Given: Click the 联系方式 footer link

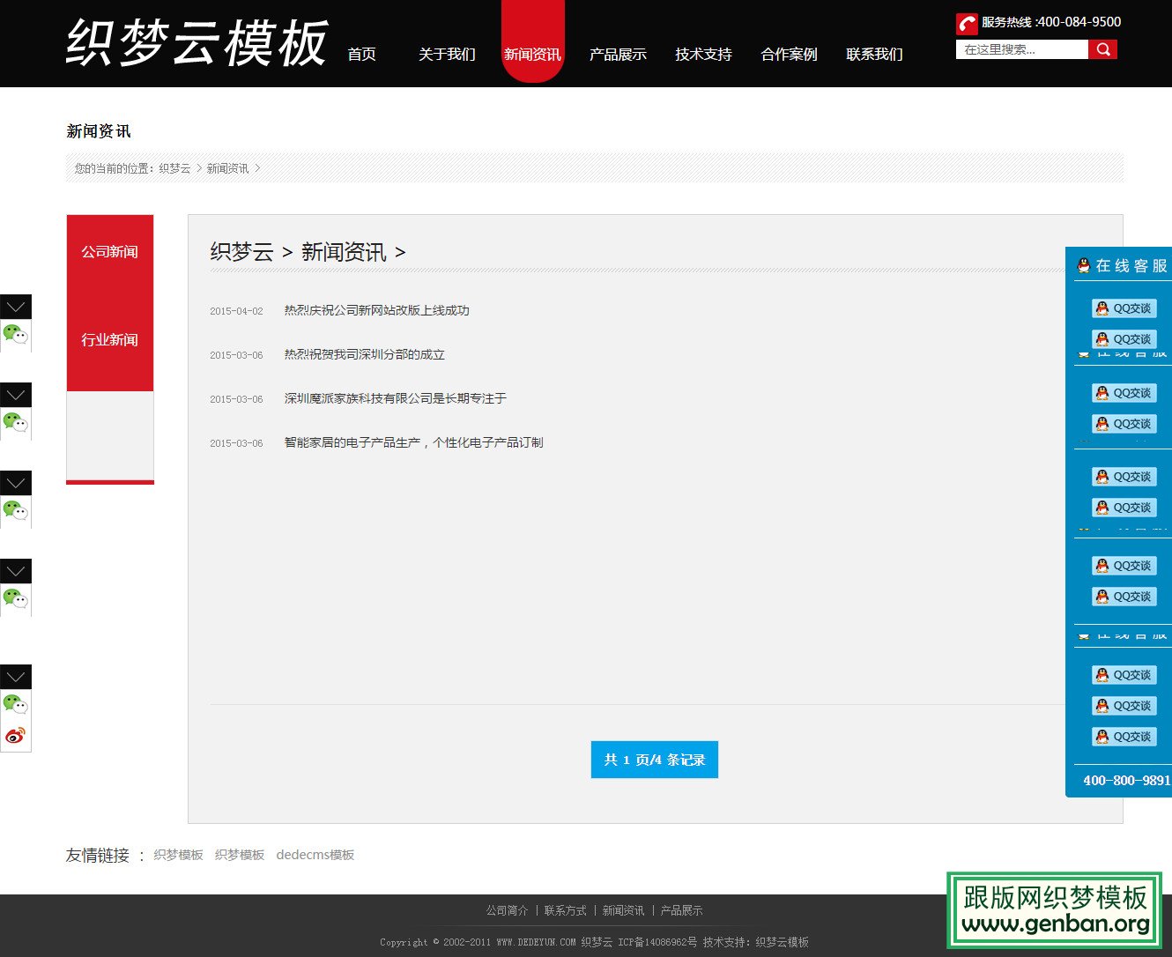Looking at the screenshot, I should tap(565, 910).
